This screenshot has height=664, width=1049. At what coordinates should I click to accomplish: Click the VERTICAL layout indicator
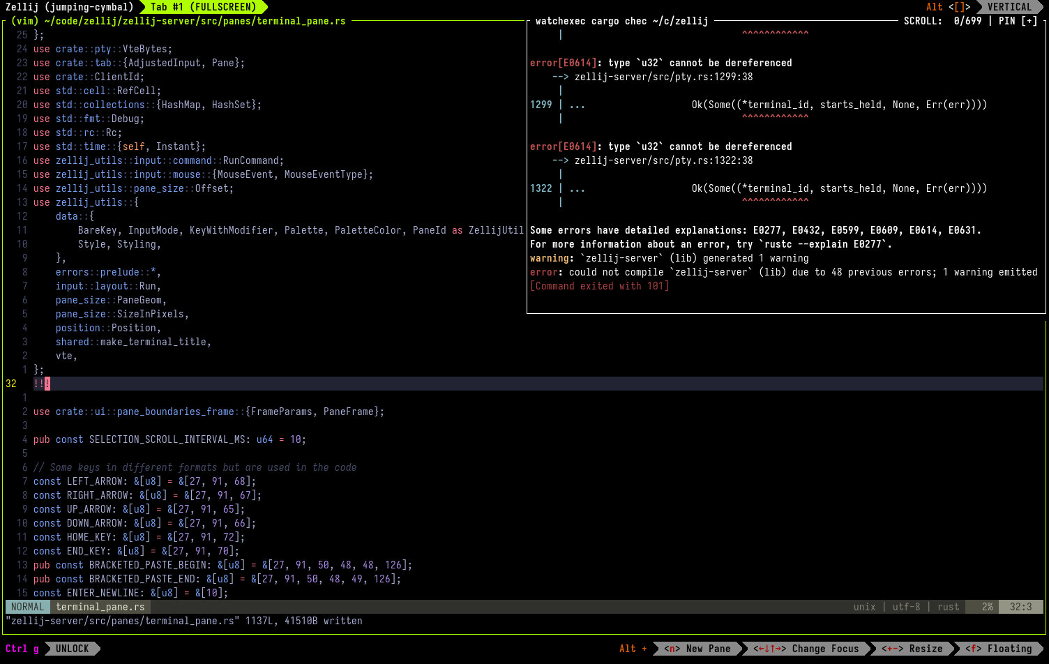(1009, 7)
